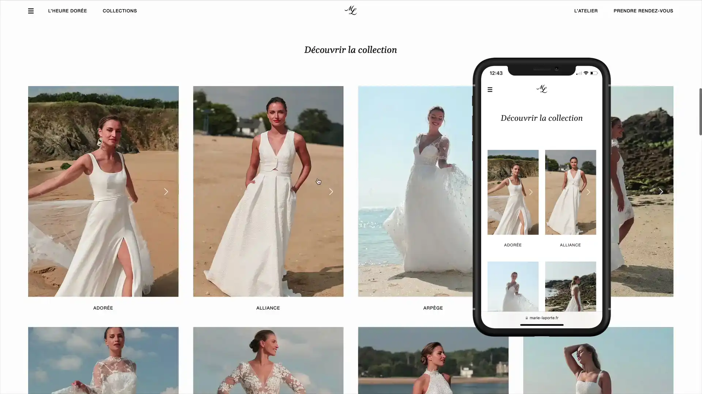
Task: Select ALLIANCE dress thumbnail mobile
Action: 570,192
